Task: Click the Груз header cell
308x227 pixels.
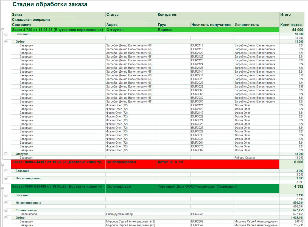Action: (174, 24)
